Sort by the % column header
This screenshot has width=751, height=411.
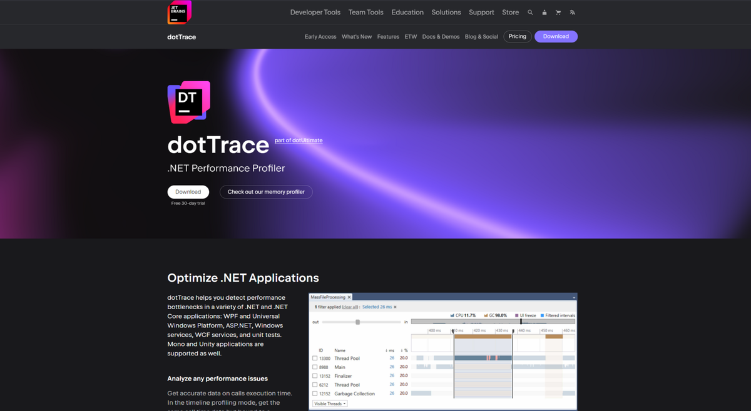point(404,350)
